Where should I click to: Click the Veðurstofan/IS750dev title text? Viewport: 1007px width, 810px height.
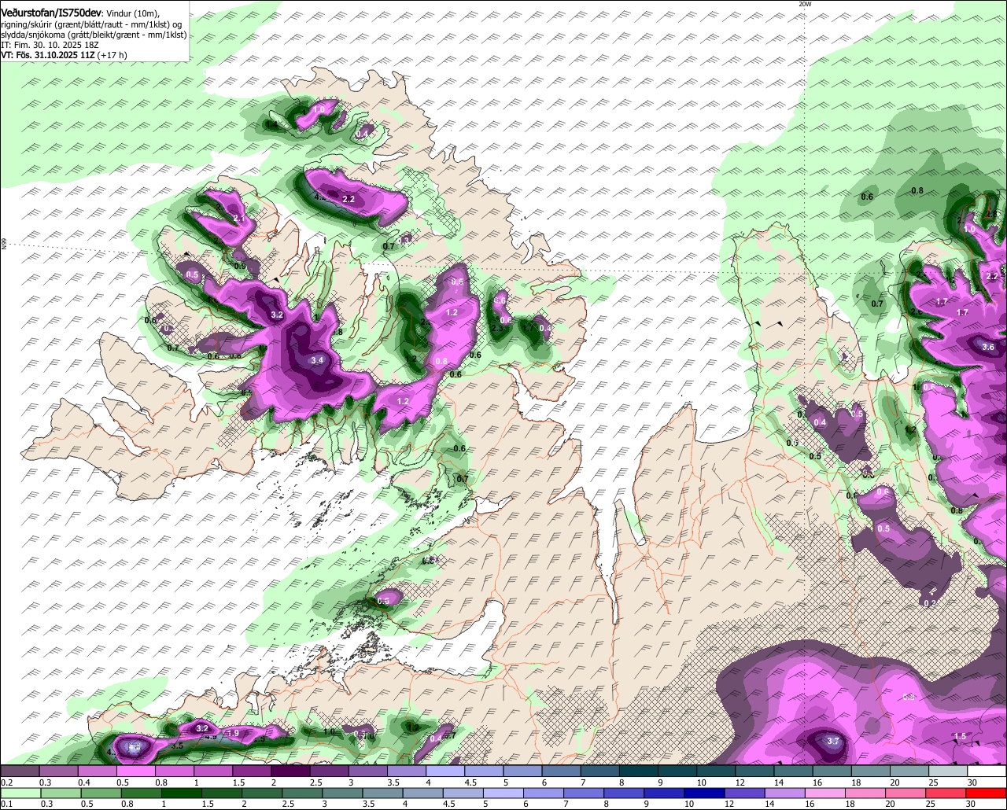click(x=51, y=12)
